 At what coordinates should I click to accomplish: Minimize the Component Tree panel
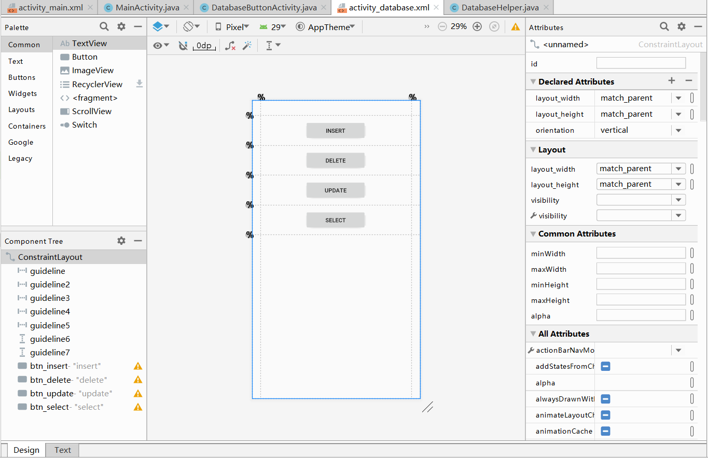pyautogui.click(x=138, y=241)
